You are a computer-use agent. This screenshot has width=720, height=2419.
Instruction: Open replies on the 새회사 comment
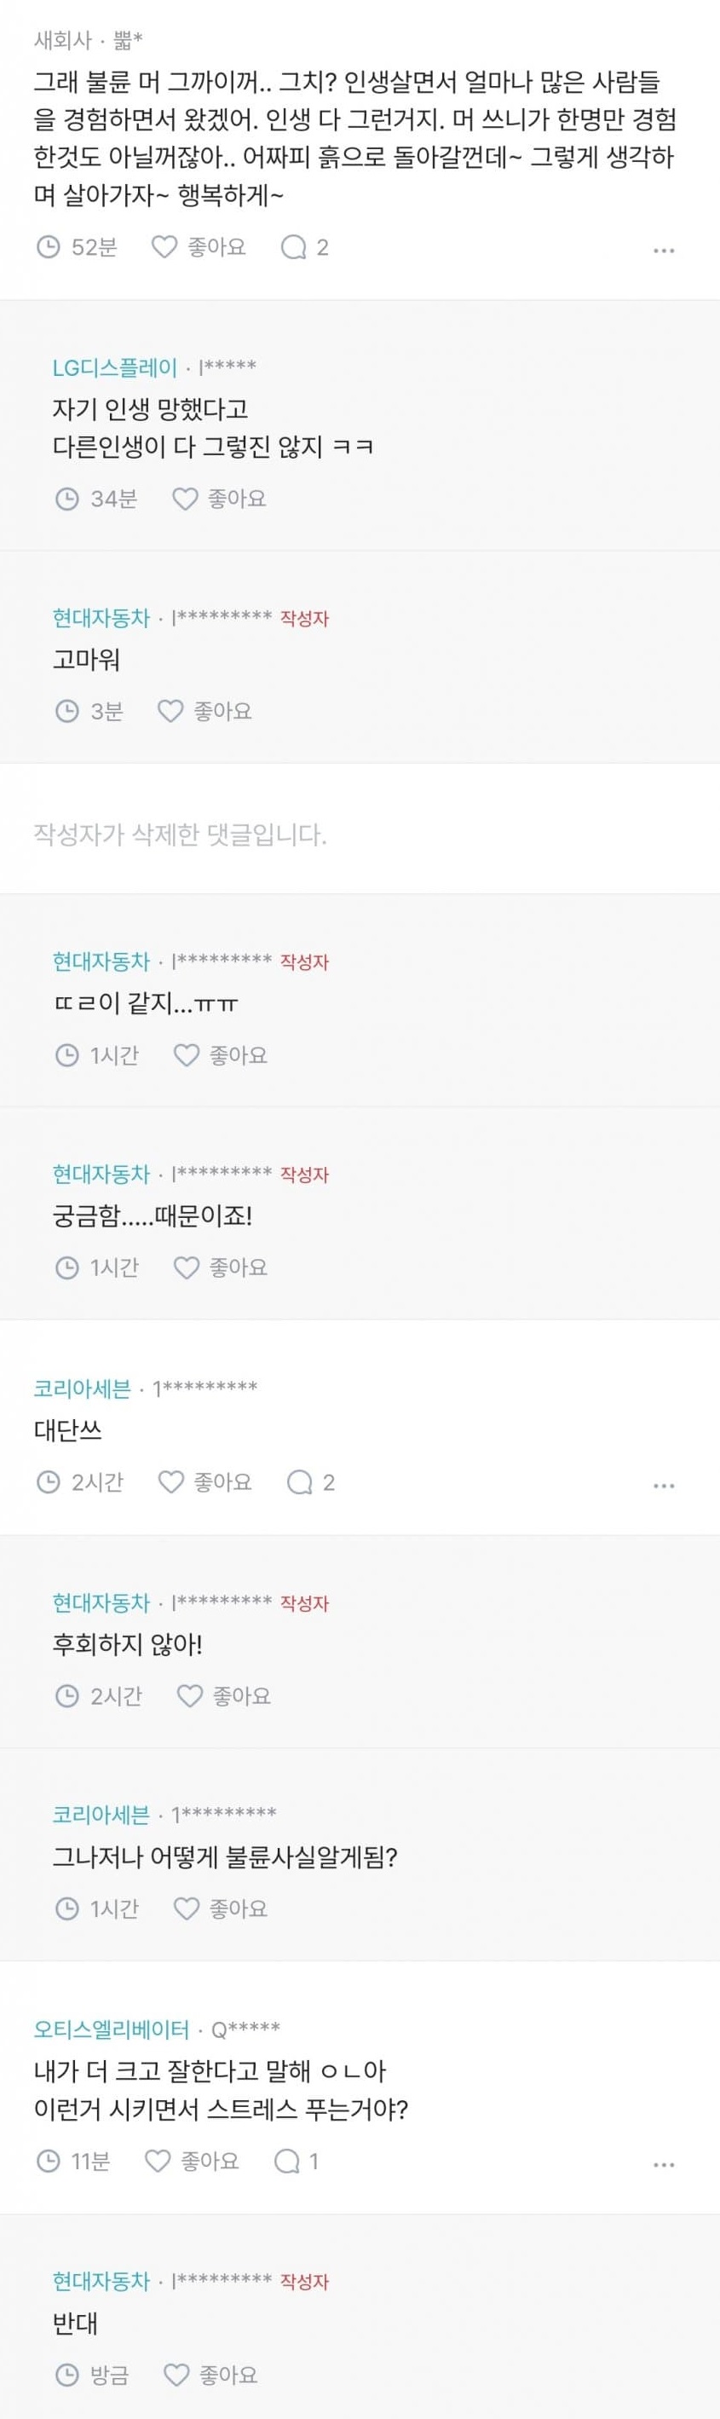point(305,247)
